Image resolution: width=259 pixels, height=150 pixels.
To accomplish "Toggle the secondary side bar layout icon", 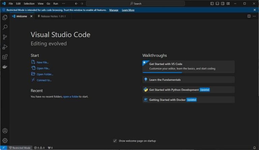I will coord(223,3).
